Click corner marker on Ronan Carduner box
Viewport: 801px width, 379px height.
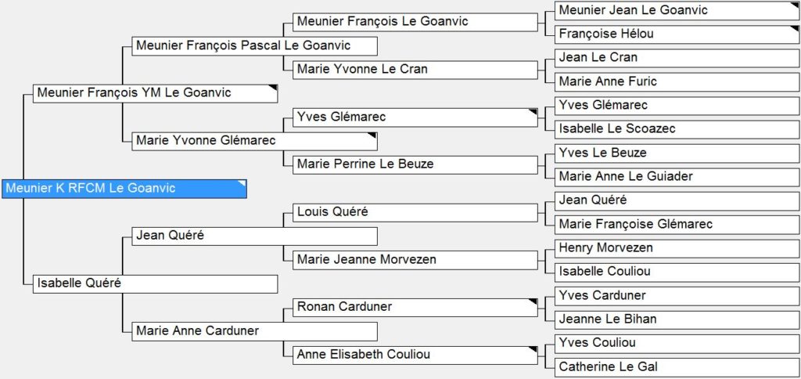tap(533, 302)
